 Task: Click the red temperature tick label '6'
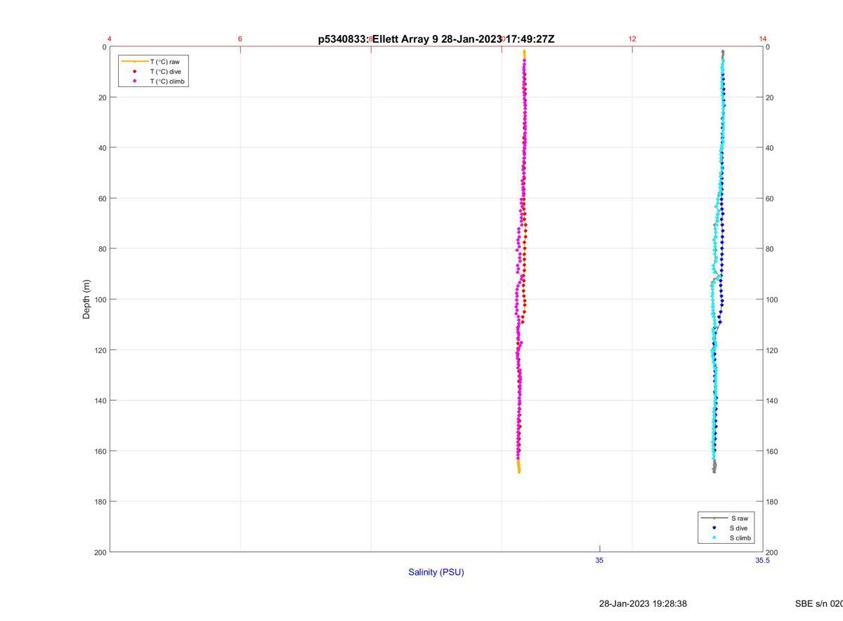[x=240, y=39]
